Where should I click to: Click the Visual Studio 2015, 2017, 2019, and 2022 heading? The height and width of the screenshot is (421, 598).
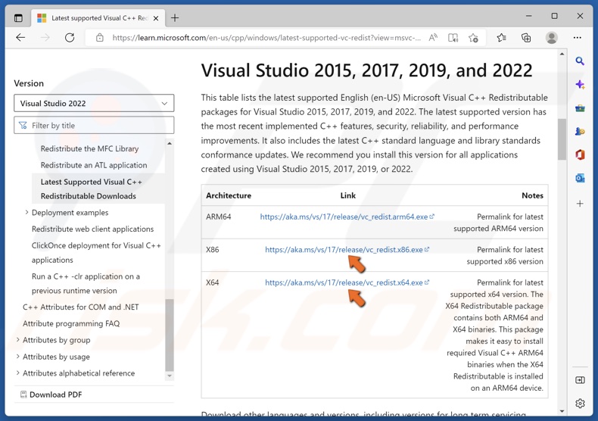[x=366, y=70]
